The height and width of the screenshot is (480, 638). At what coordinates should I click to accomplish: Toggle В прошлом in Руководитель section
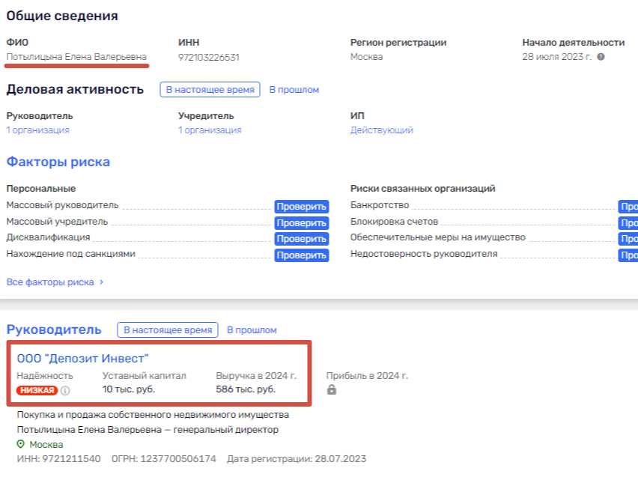254,329
